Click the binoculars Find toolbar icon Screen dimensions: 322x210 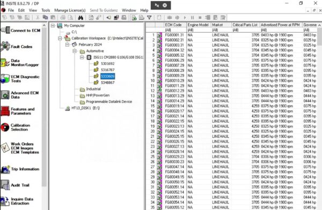tap(80, 18)
